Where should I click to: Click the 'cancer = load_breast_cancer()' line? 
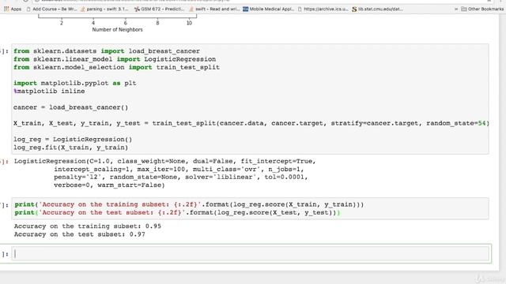click(70, 107)
